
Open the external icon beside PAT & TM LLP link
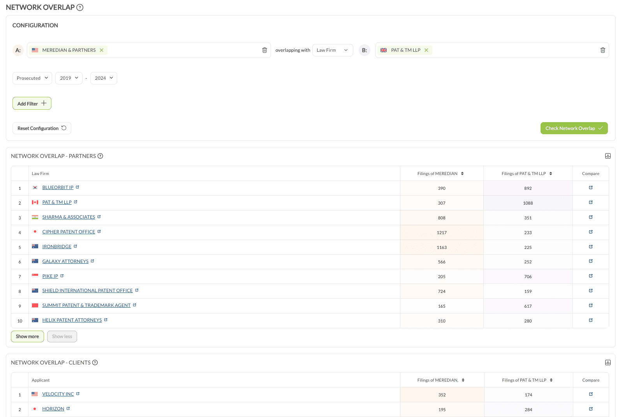(x=76, y=202)
